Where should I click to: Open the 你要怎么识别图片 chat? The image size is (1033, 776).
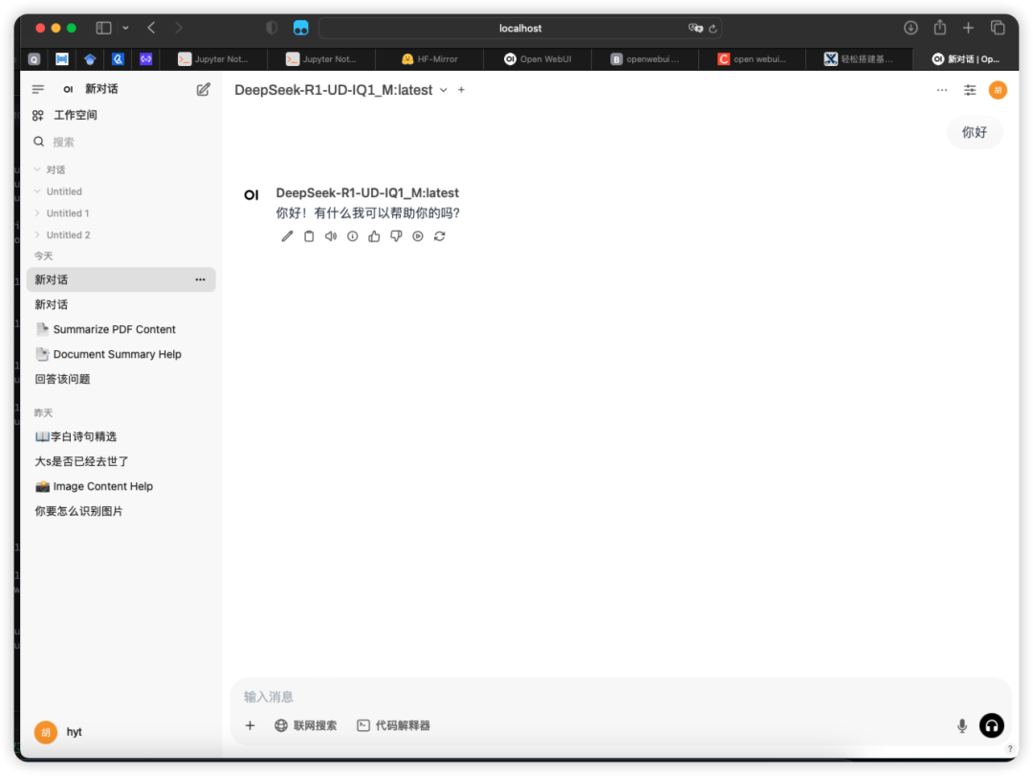coord(121,512)
